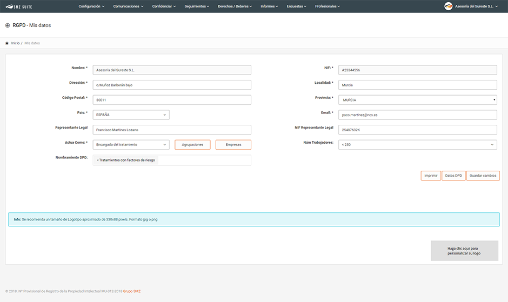Click the Agrupaciones button

click(192, 145)
